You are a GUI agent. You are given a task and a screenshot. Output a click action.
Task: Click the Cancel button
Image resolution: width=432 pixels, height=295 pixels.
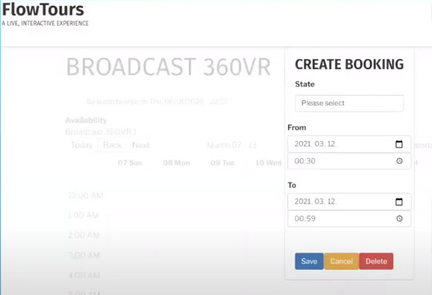(x=341, y=261)
